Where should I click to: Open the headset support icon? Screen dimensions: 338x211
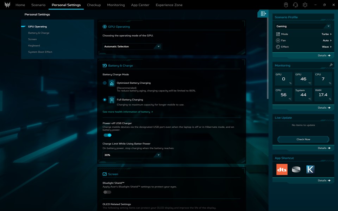pos(295,5)
